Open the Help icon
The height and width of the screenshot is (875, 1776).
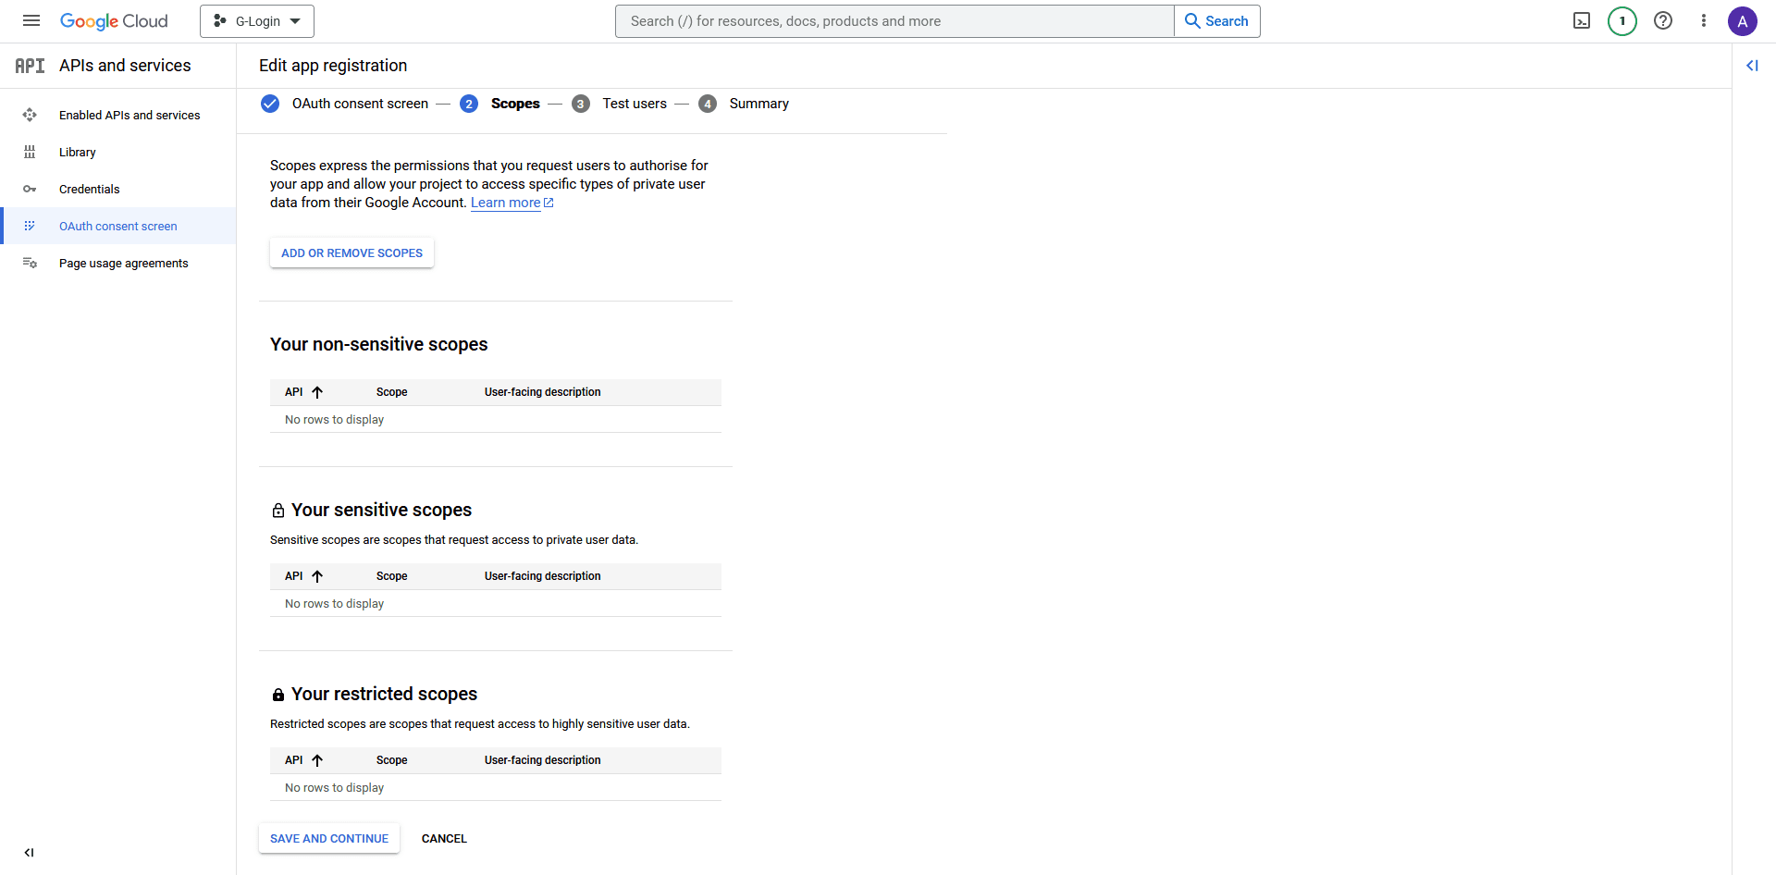click(x=1663, y=20)
